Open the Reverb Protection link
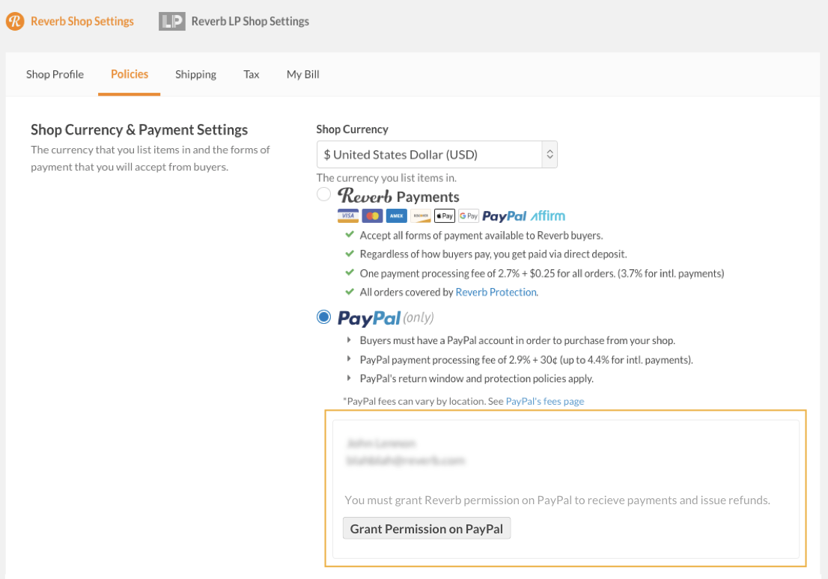 (496, 292)
